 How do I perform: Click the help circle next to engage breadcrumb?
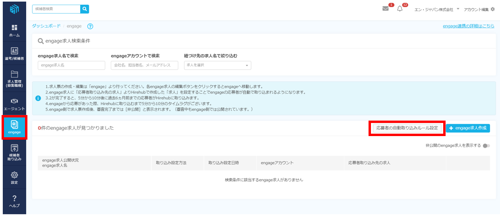pyautogui.click(x=90, y=26)
